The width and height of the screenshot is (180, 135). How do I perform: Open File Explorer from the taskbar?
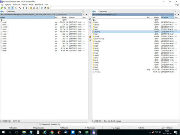point(24,132)
